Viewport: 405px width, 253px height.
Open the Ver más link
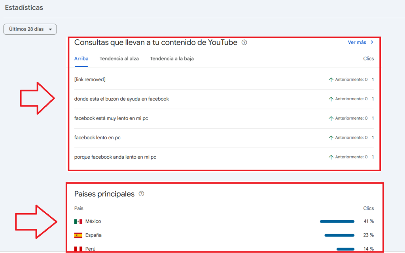click(x=357, y=42)
